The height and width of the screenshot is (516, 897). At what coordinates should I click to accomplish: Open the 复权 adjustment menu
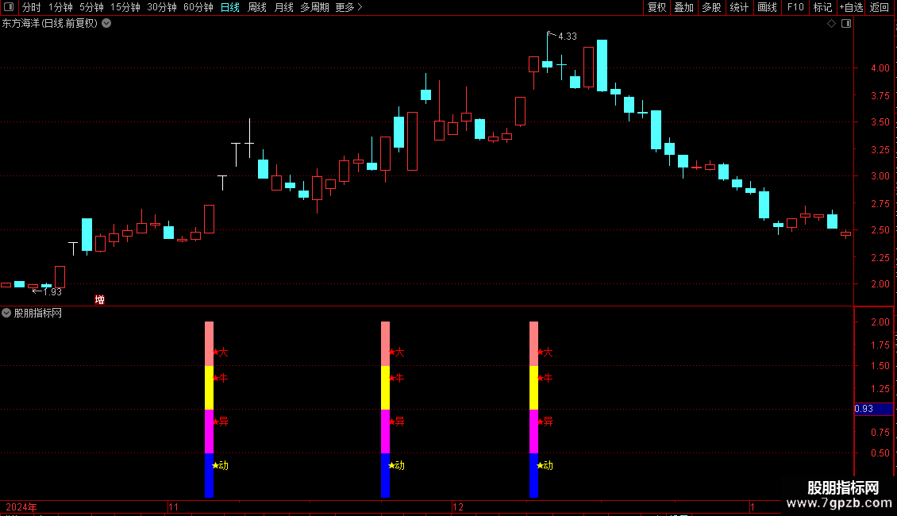(656, 7)
